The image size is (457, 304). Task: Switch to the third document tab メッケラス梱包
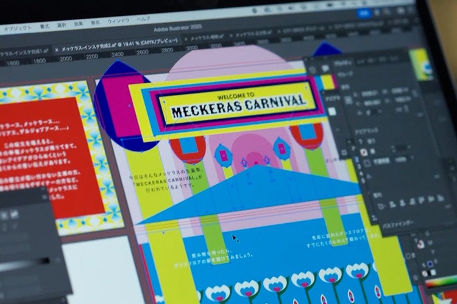tap(207, 37)
